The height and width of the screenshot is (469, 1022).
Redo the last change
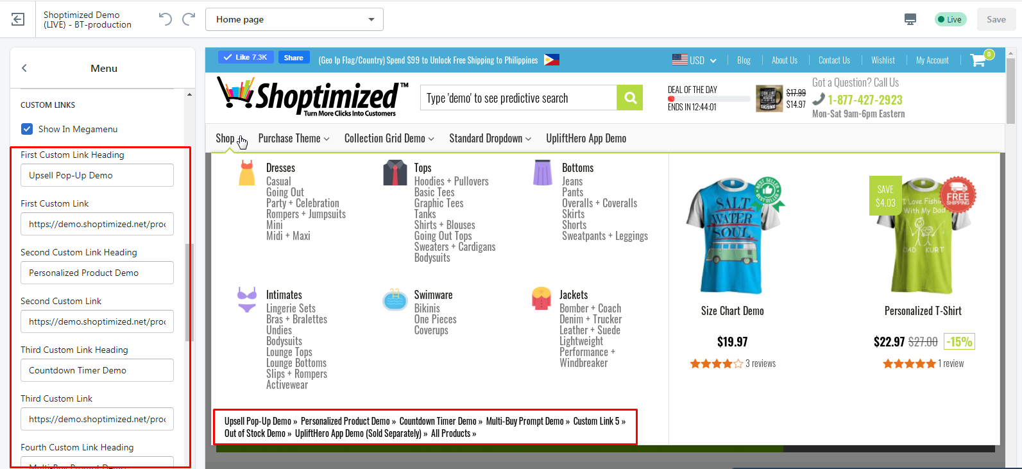tap(189, 19)
